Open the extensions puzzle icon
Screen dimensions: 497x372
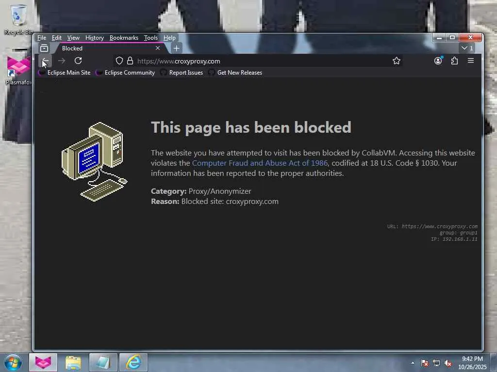454,61
